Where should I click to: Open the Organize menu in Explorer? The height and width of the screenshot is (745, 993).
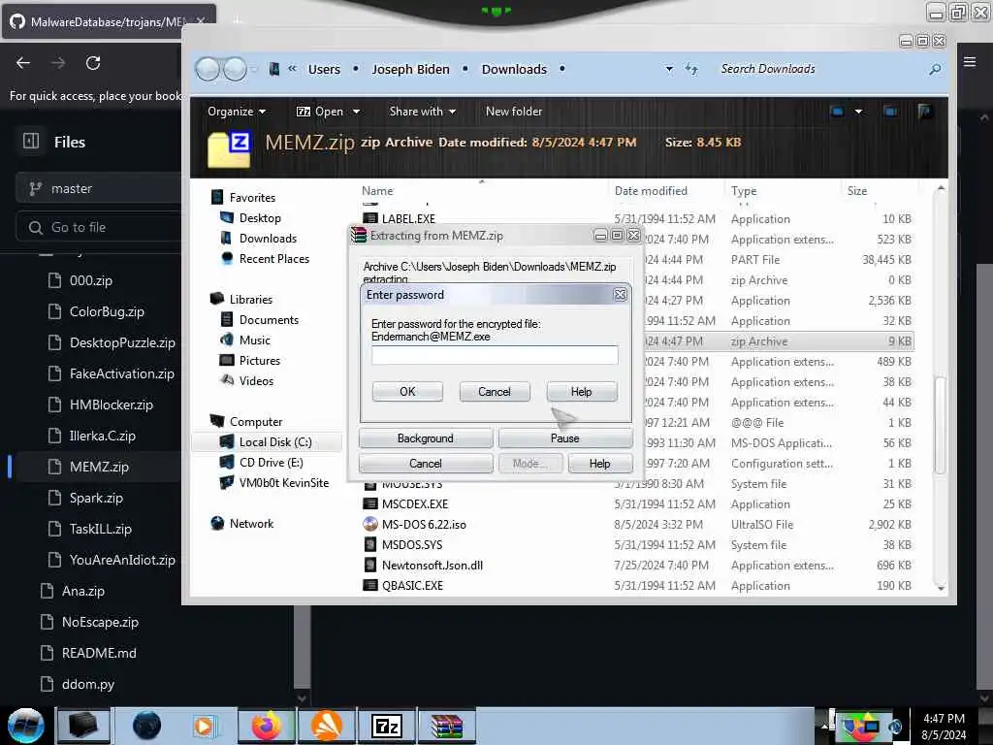pyautogui.click(x=237, y=112)
